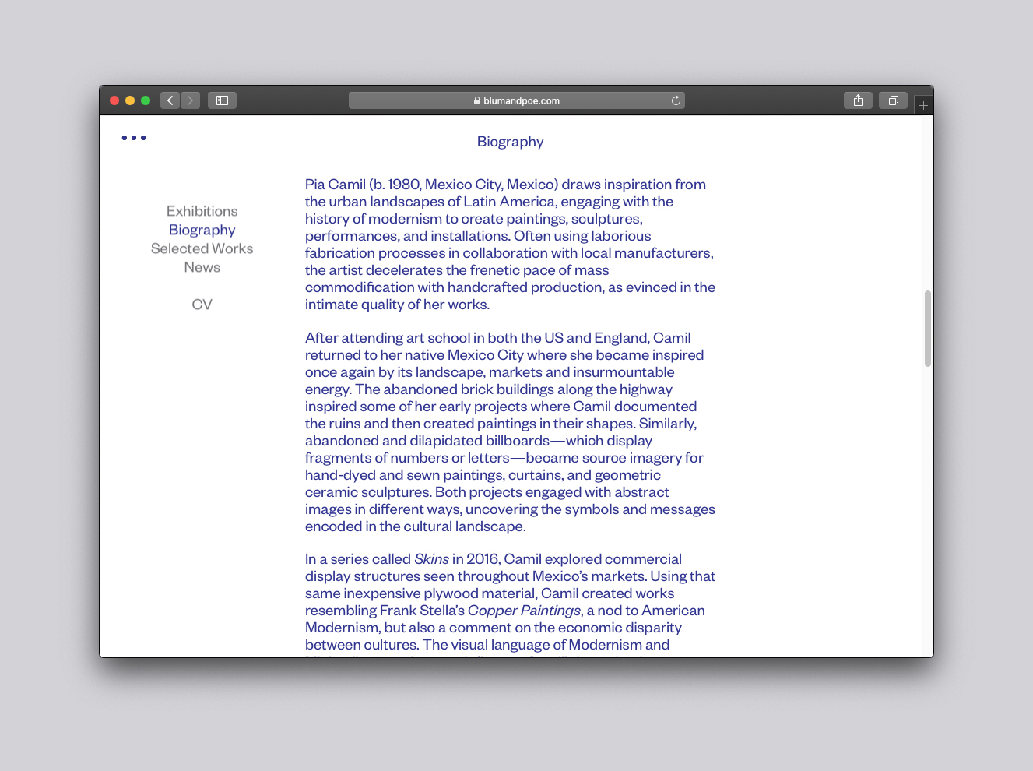Viewport: 1033px width, 771px height.
Task: Open the Exhibitions section
Action: pos(202,211)
